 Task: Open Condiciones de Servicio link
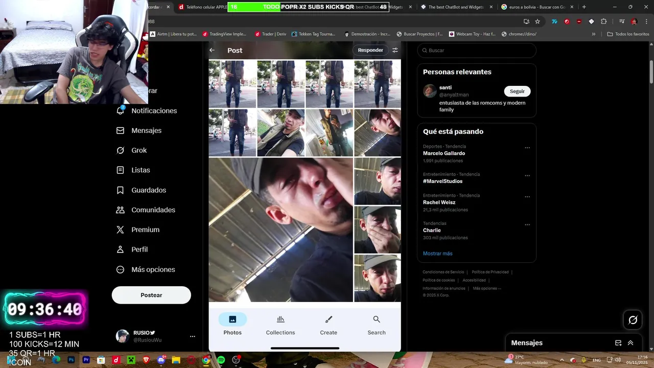[443, 272]
